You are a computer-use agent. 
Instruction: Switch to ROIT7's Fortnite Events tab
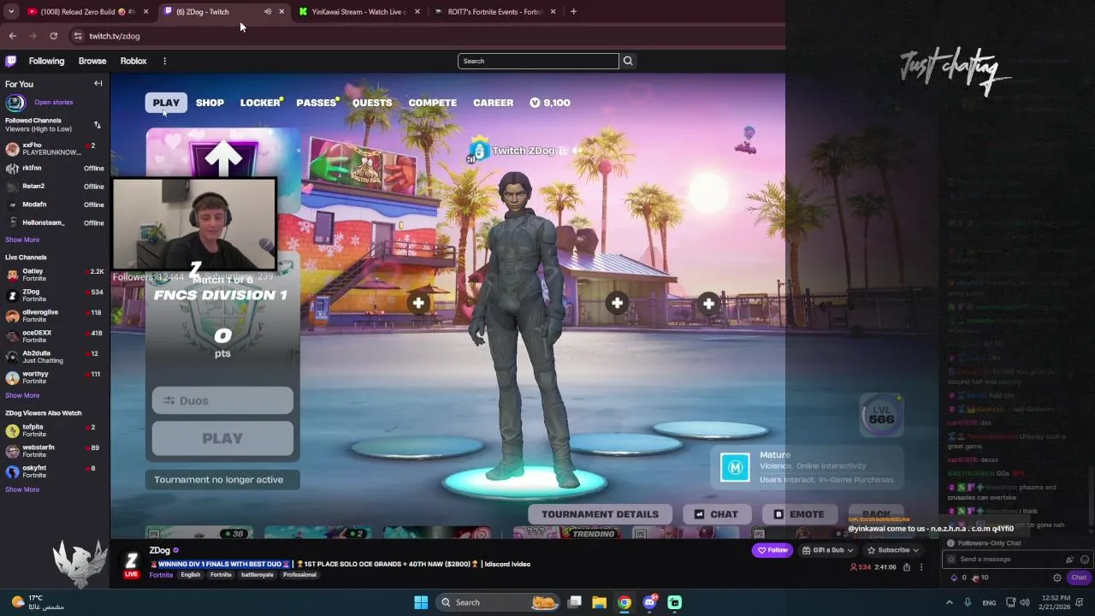pos(494,12)
